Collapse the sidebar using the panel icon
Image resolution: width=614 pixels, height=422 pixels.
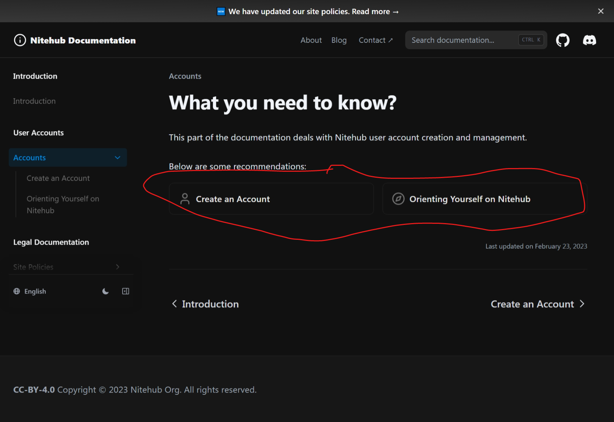click(126, 291)
